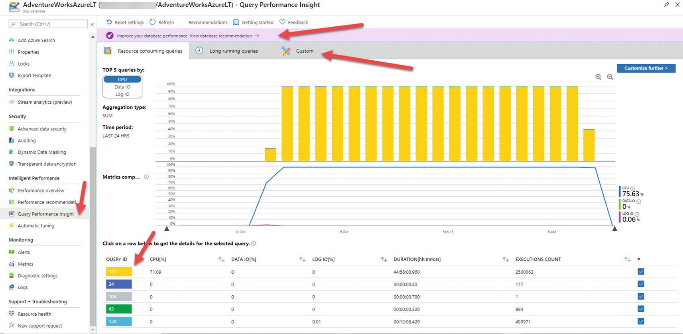Click the Resource health heart icon
Screen dimensions: 683x334
coord(12,314)
